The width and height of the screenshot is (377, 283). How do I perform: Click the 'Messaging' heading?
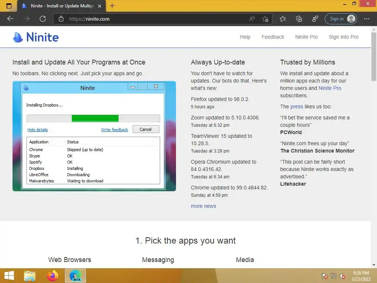[x=158, y=260]
